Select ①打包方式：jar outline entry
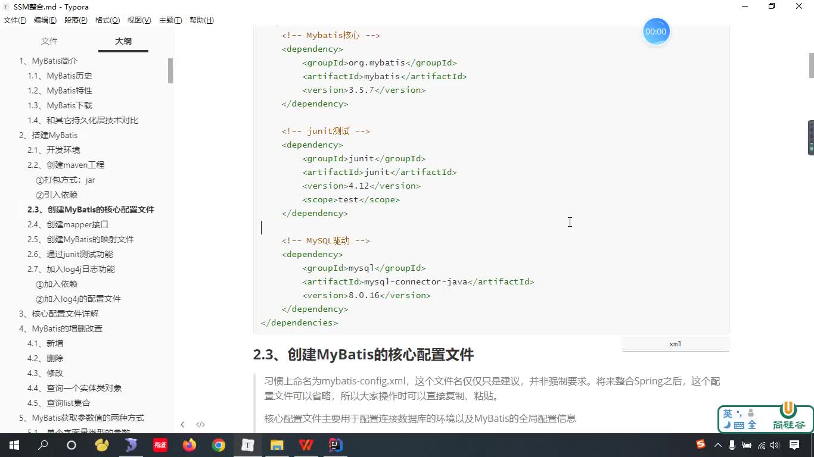The width and height of the screenshot is (814, 457). (x=66, y=180)
